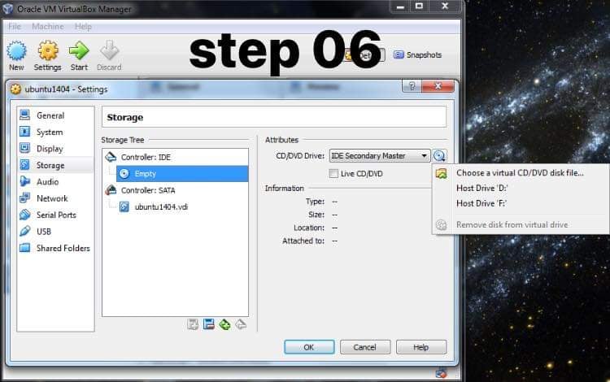
Task: Select Host Drive 'D:' menu entry
Action: pyautogui.click(x=521, y=188)
